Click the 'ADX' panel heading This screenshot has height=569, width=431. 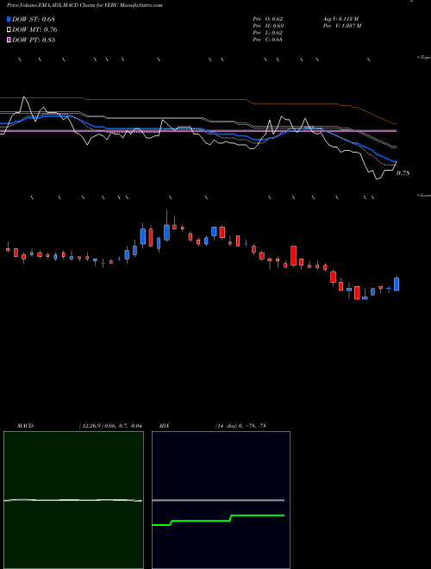click(x=164, y=426)
